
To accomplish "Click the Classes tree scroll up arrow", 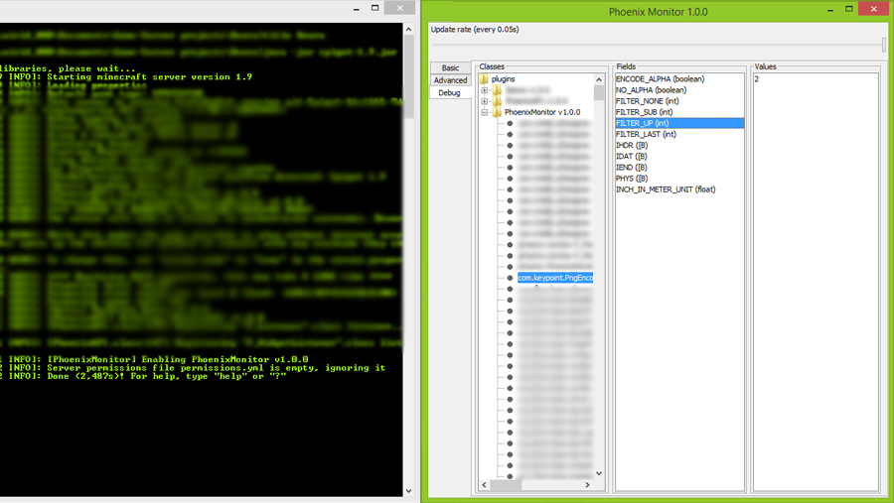I will pyautogui.click(x=599, y=79).
